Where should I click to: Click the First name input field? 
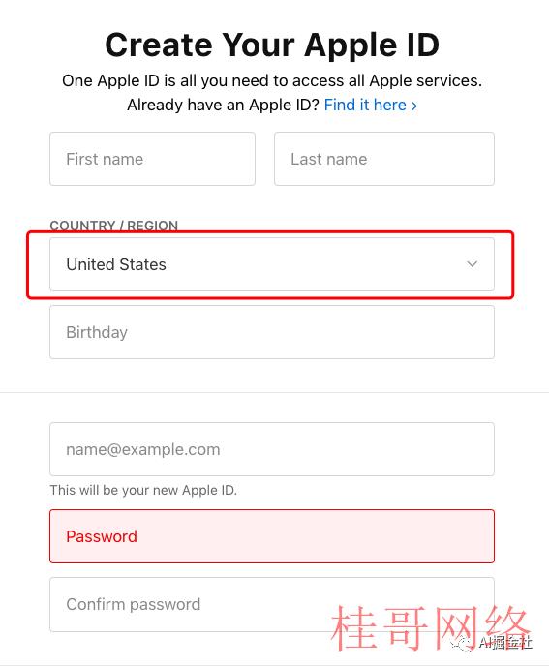(152, 159)
